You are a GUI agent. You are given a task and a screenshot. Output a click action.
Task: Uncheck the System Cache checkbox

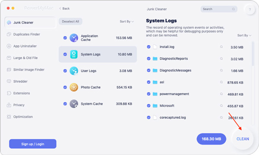(65, 104)
